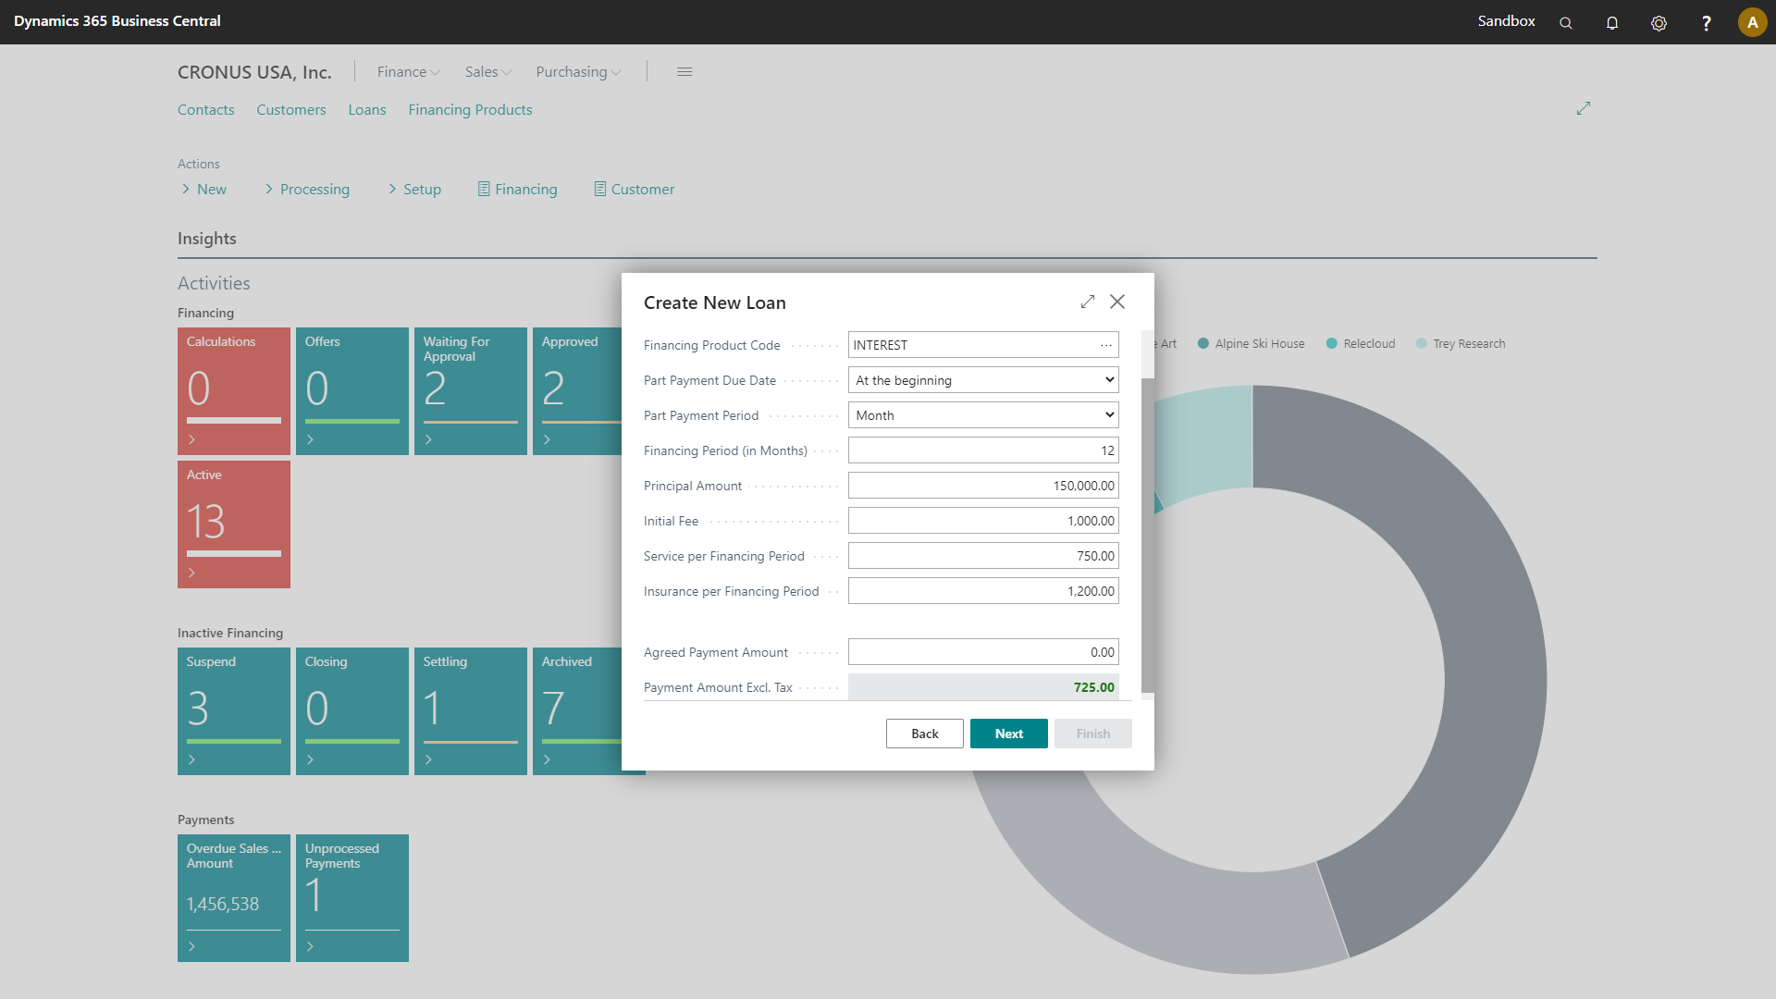Click the Customer action icon
The width and height of the screenshot is (1776, 999).
pyautogui.click(x=600, y=189)
